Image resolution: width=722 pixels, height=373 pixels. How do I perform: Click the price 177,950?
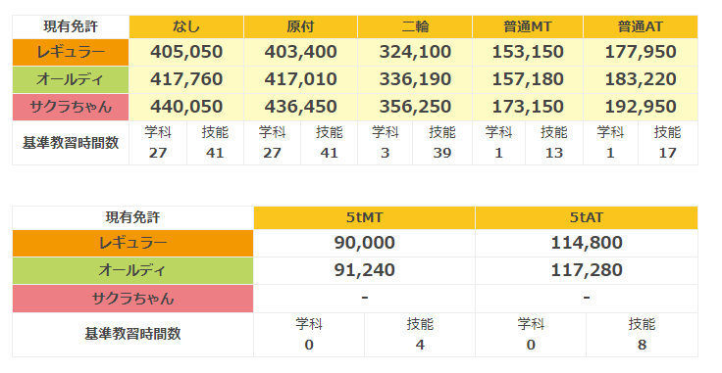[641, 52]
